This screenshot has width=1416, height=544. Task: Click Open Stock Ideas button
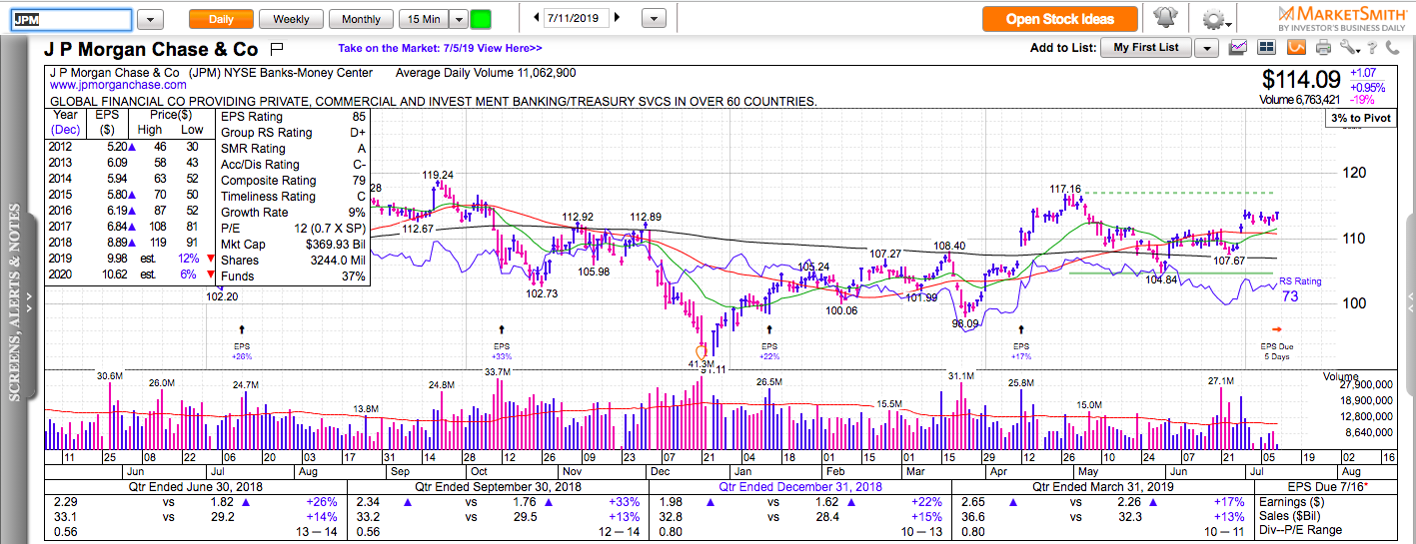pos(1061,18)
